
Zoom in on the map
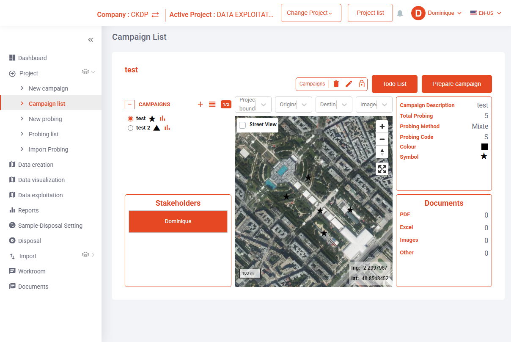pos(382,126)
